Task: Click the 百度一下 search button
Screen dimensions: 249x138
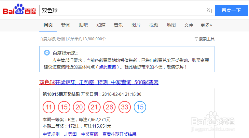Action: tap(231, 10)
